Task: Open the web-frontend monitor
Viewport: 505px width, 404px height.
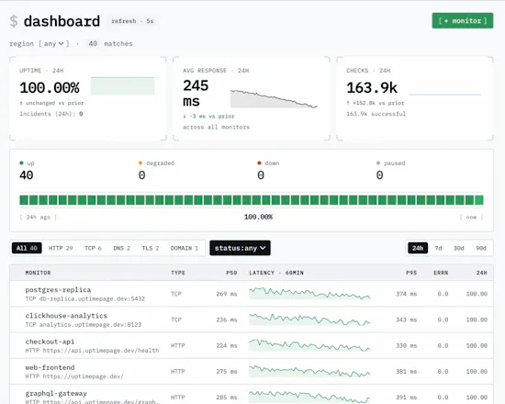Action: [x=252, y=372]
